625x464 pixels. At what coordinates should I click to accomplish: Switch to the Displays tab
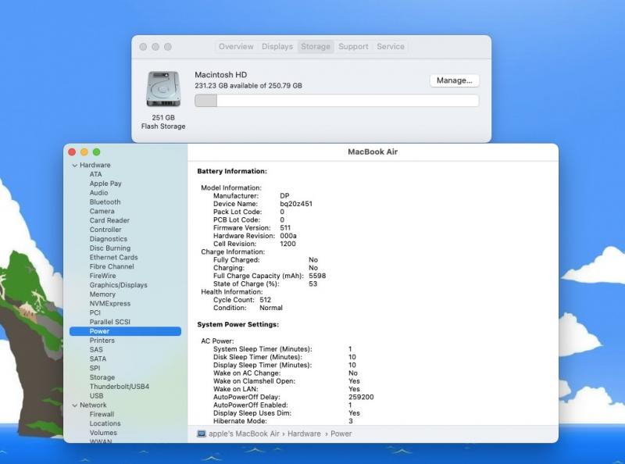click(x=277, y=46)
